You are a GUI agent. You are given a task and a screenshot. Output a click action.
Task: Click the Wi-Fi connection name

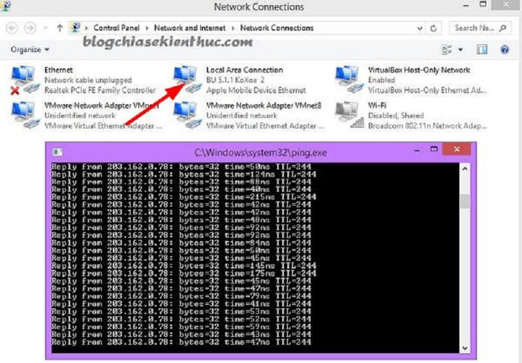[x=377, y=106]
